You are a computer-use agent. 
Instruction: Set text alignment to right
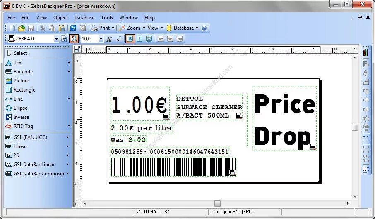pyautogui.click(x=180, y=39)
